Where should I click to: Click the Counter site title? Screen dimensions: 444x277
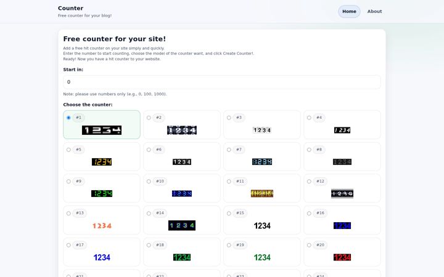(x=70, y=8)
